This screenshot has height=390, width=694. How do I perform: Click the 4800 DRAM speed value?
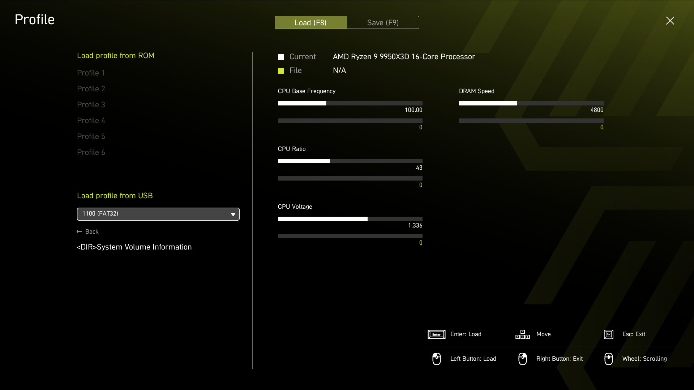pos(597,110)
